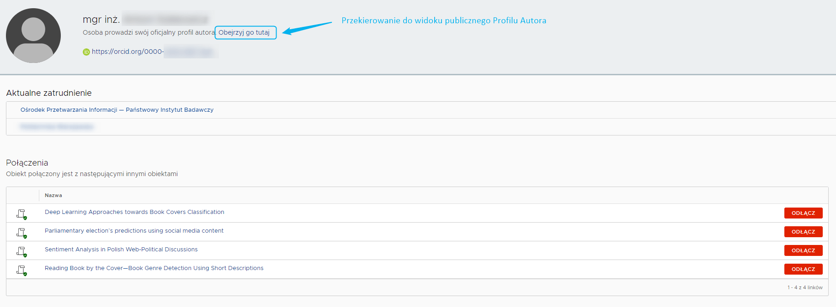Viewport: 836px width, 307px height.
Task: Click document icon for Parliamentary election's predictions
Action: coord(21,232)
